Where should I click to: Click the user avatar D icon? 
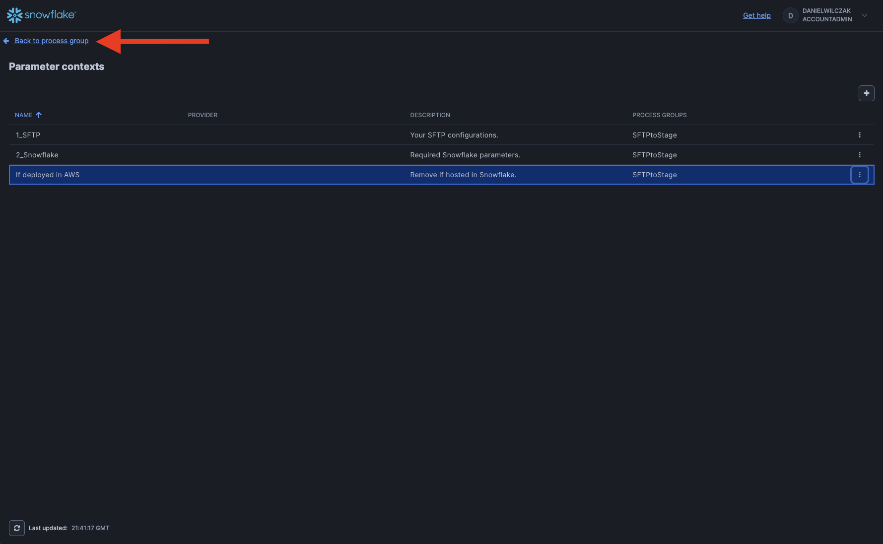(790, 15)
